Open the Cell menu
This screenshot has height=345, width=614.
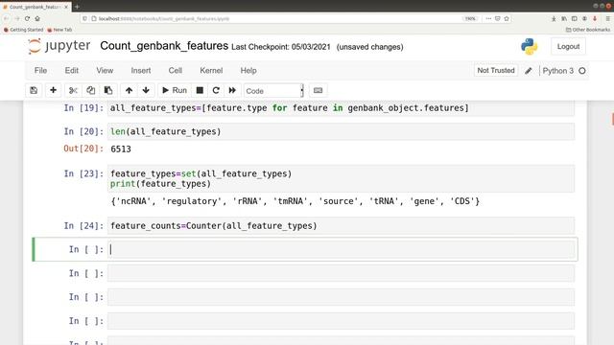(176, 71)
